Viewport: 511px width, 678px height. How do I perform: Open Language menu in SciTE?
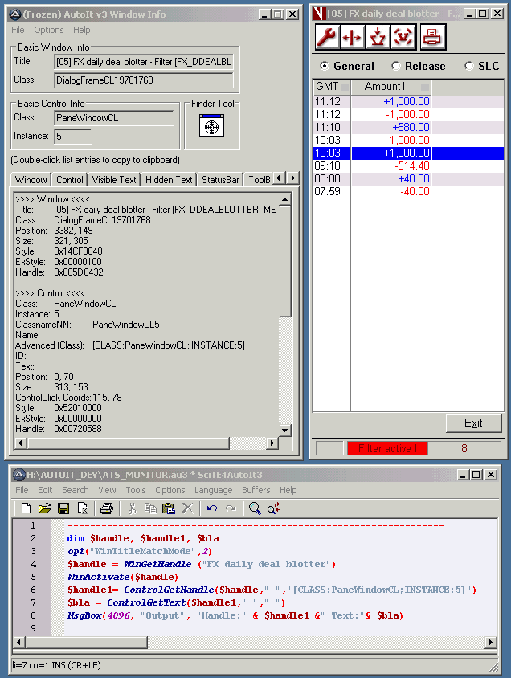213,490
